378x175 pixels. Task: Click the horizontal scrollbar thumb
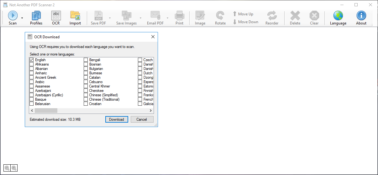pyautogui.click(x=46, y=110)
